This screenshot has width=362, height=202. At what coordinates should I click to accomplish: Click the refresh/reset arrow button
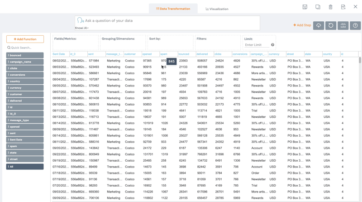click(x=331, y=25)
